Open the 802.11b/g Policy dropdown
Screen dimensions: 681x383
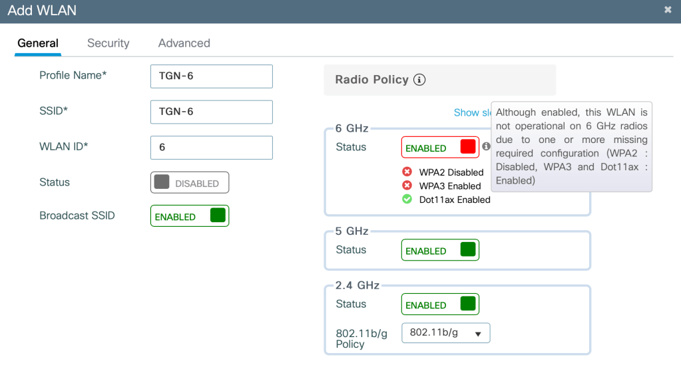[x=446, y=333]
